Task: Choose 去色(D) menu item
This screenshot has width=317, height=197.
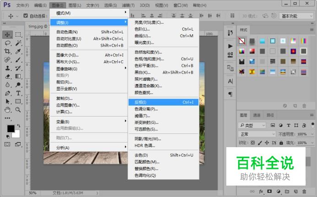Action: [x=164, y=155]
